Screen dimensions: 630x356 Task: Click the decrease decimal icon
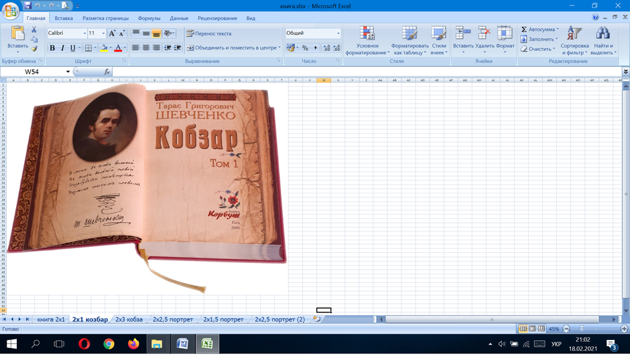pyautogui.click(x=336, y=48)
